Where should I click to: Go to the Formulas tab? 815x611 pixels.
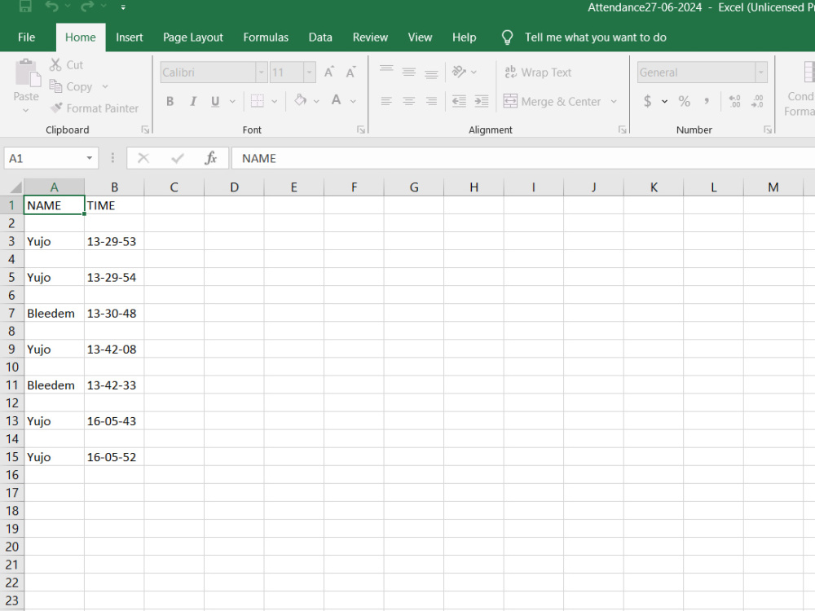(x=266, y=37)
